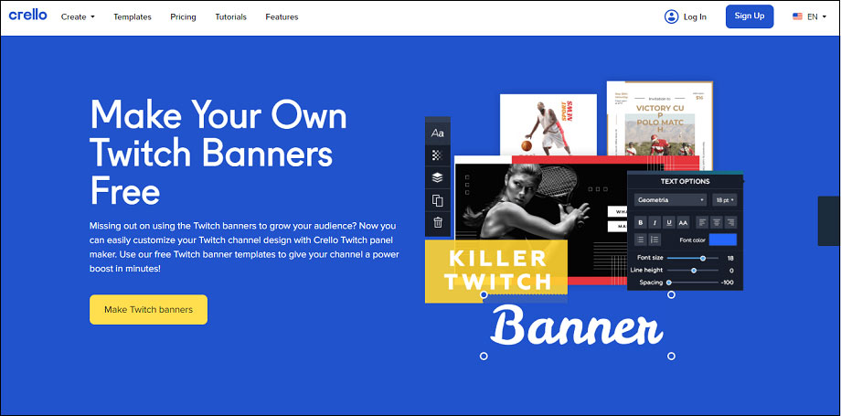Screen dimensions: 841x416
Task: Click the paragraph starting Missing out on
Action: tap(244, 247)
